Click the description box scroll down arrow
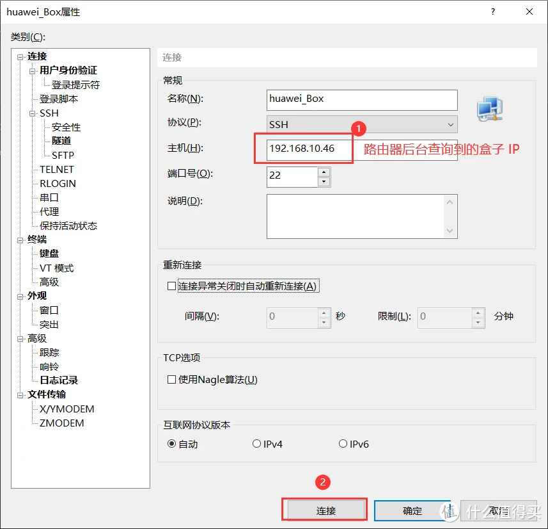This screenshot has width=548, height=529. pos(450,231)
